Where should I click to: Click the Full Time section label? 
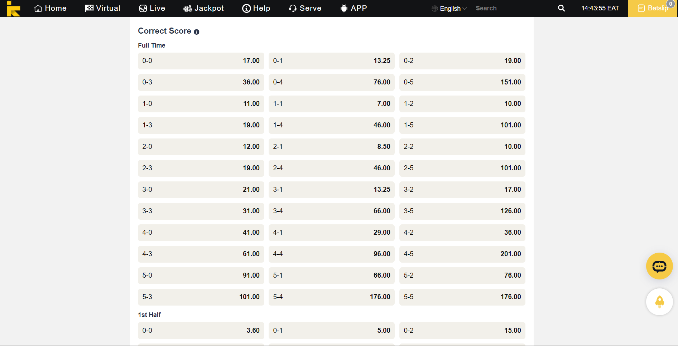coord(152,45)
